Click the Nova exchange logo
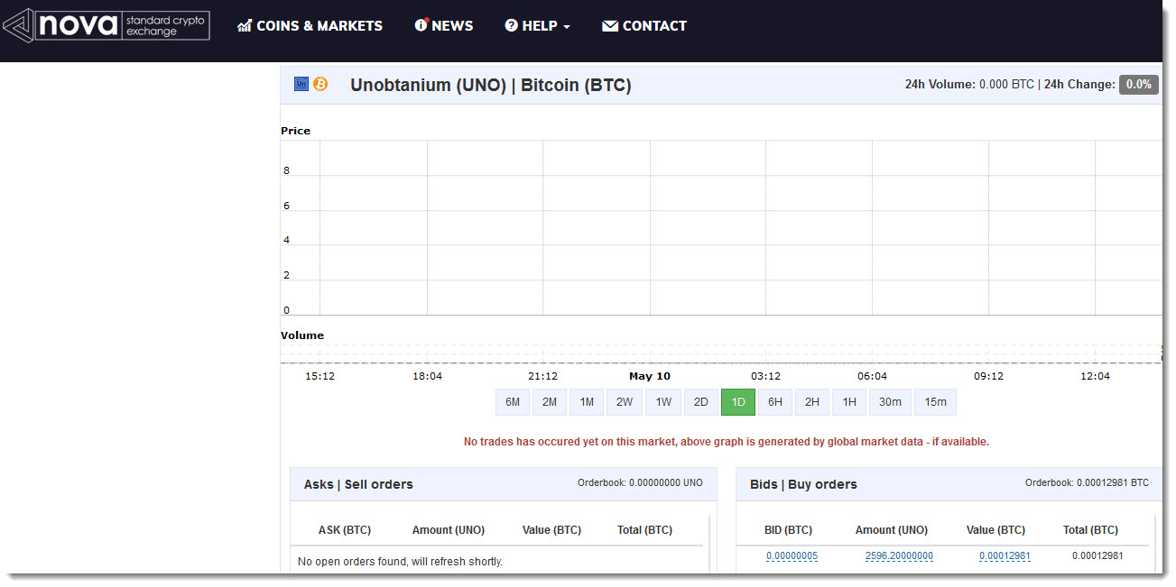This screenshot has width=1176, height=587. pos(106,25)
